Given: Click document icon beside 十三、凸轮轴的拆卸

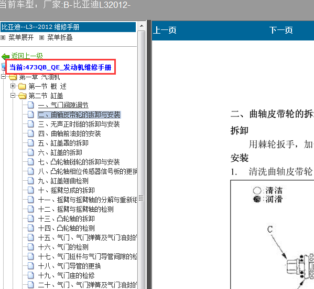Looking at the screenshot, I should tap(30, 219).
